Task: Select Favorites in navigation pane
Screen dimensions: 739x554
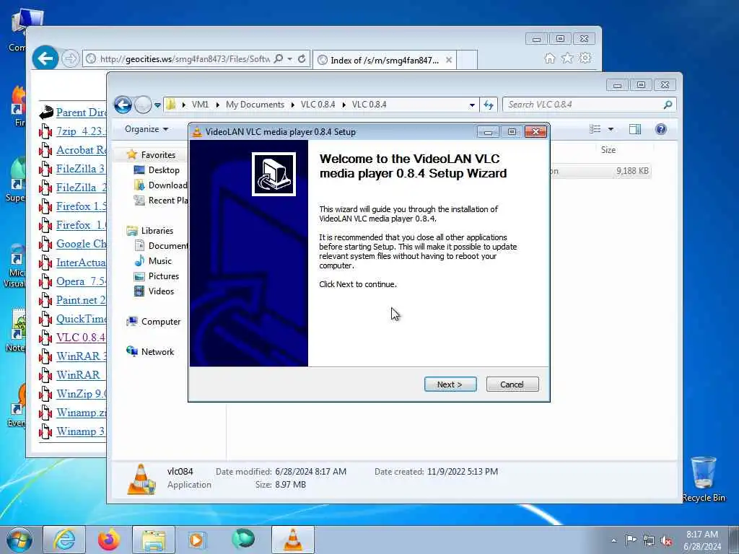Action: [x=158, y=155]
